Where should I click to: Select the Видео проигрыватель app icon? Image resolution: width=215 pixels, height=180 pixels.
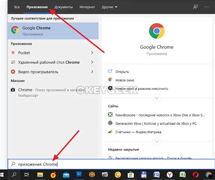tap(13, 72)
